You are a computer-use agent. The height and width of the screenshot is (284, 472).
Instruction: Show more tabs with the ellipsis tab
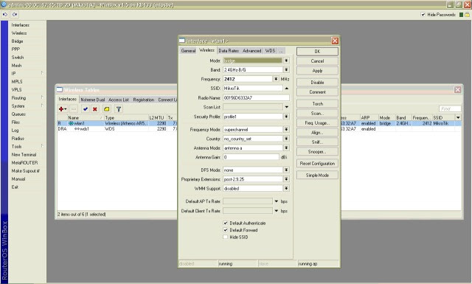(281, 51)
